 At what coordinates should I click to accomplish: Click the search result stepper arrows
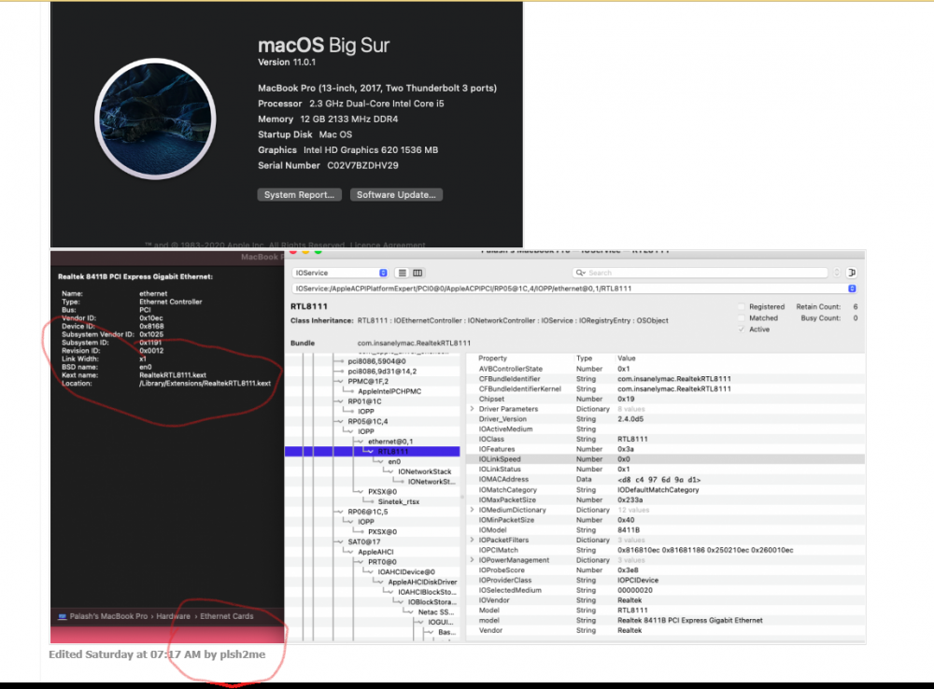[x=837, y=273]
